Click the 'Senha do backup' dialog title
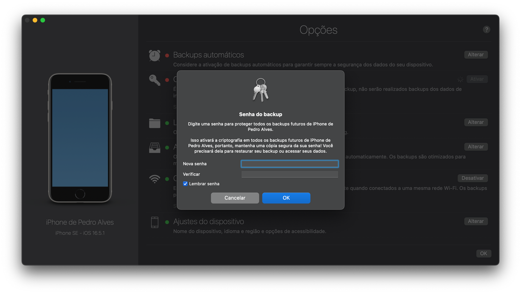The height and width of the screenshot is (294, 521). click(x=260, y=114)
